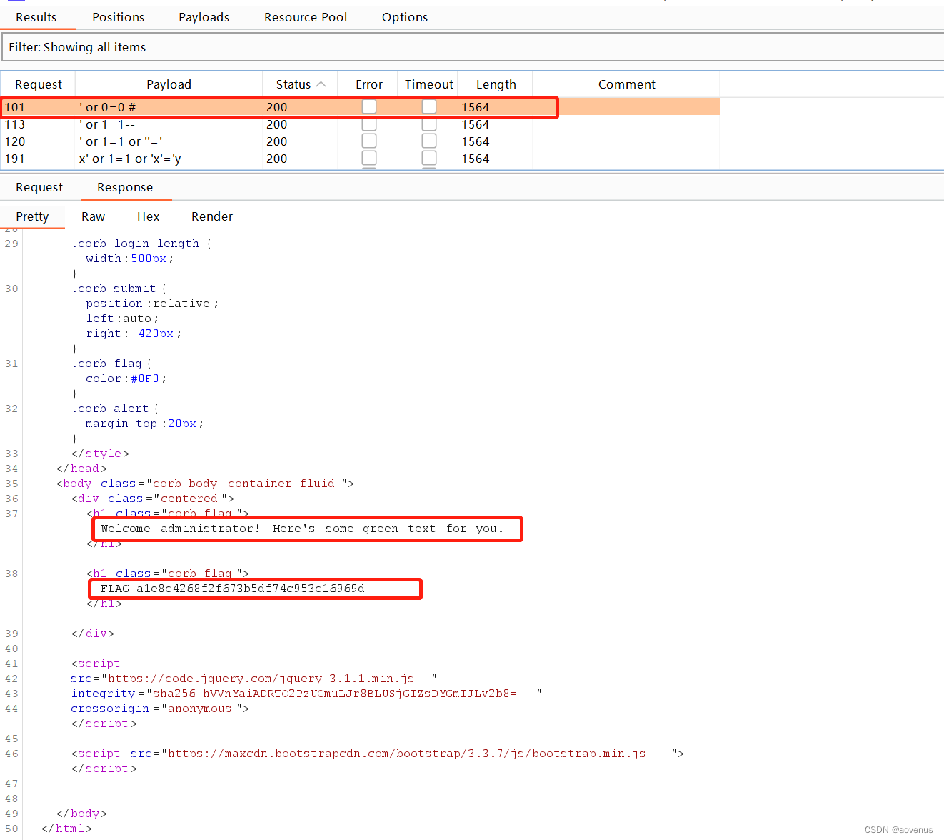Toggle Timeout checkbox for request 101
The height and width of the screenshot is (840, 944).
(429, 106)
